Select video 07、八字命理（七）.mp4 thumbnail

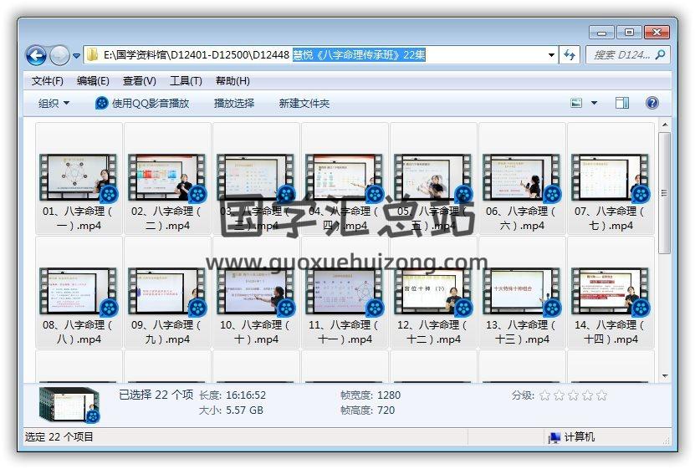pyautogui.click(x=611, y=177)
